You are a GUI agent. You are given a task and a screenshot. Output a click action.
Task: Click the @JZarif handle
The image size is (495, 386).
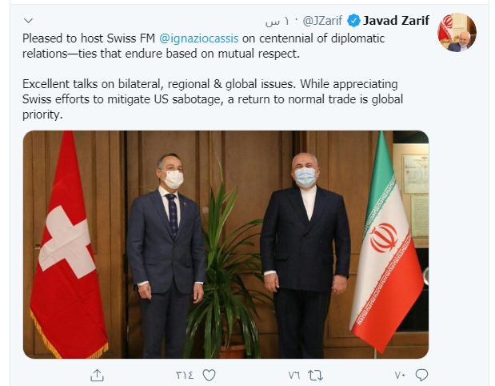pyautogui.click(x=322, y=21)
